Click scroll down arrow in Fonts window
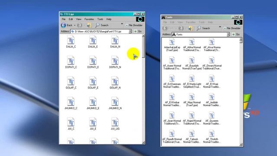 click(241, 144)
